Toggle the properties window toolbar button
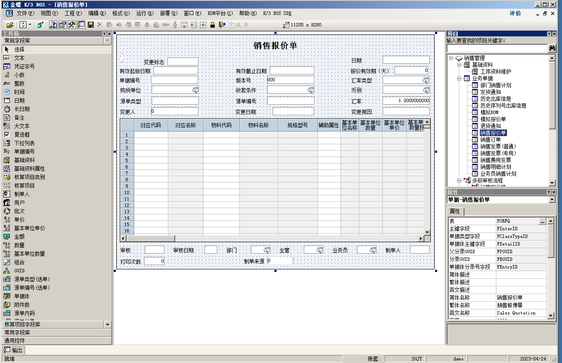Image resolution: width=562 pixels, height=363 pixels. [63, 25]
